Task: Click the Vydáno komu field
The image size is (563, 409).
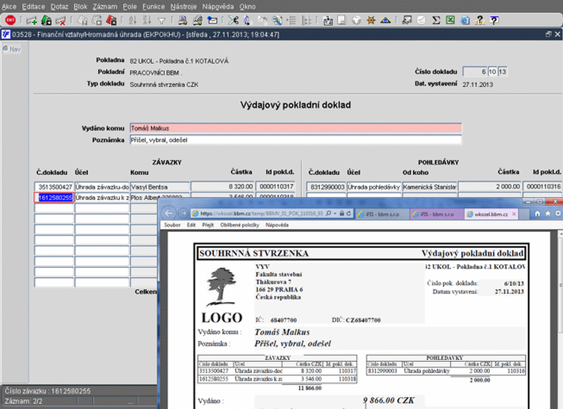Action: pos(295,129)
